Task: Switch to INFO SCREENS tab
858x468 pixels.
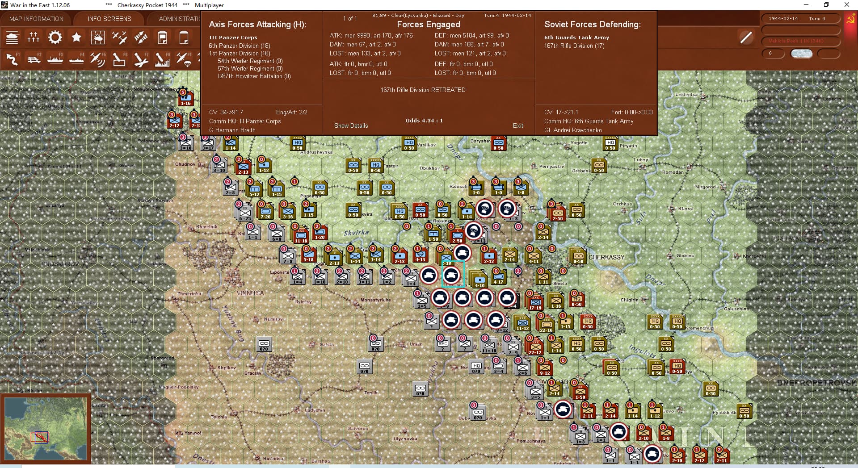Action: (109, 19)
